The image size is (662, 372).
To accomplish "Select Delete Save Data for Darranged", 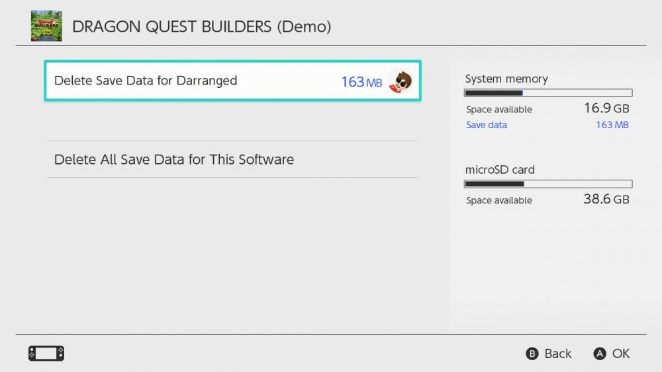I will pos(232,81).
